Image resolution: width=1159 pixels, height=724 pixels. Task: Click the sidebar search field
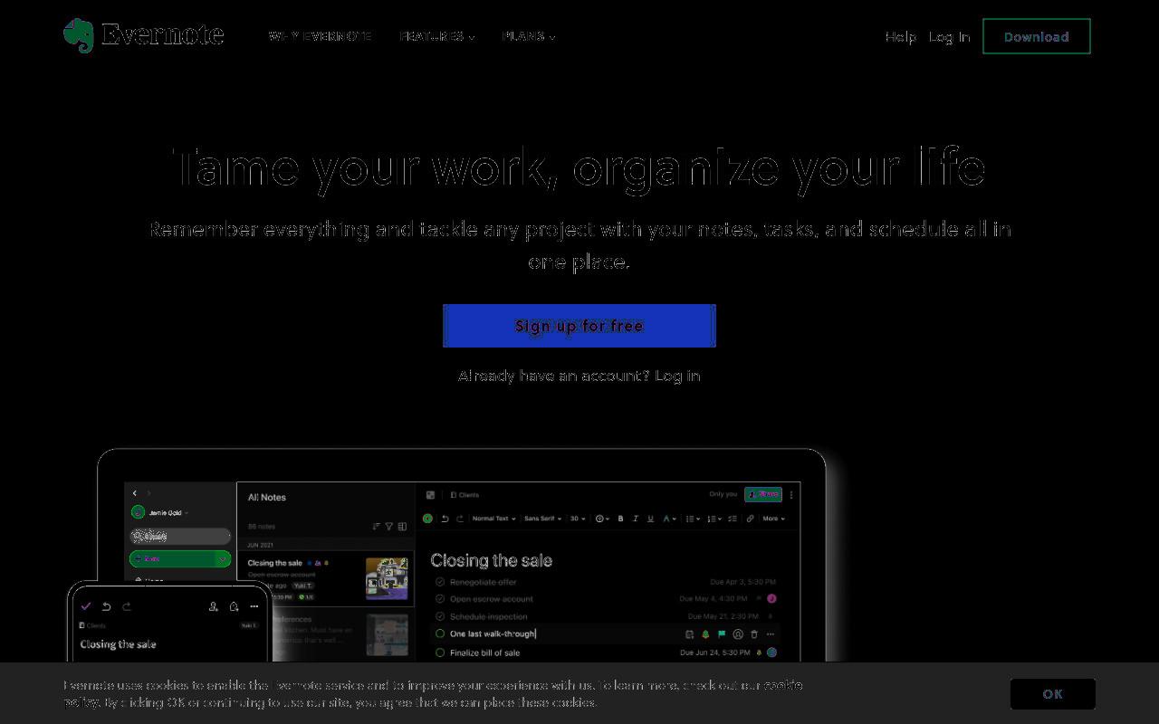pos(180,536)
